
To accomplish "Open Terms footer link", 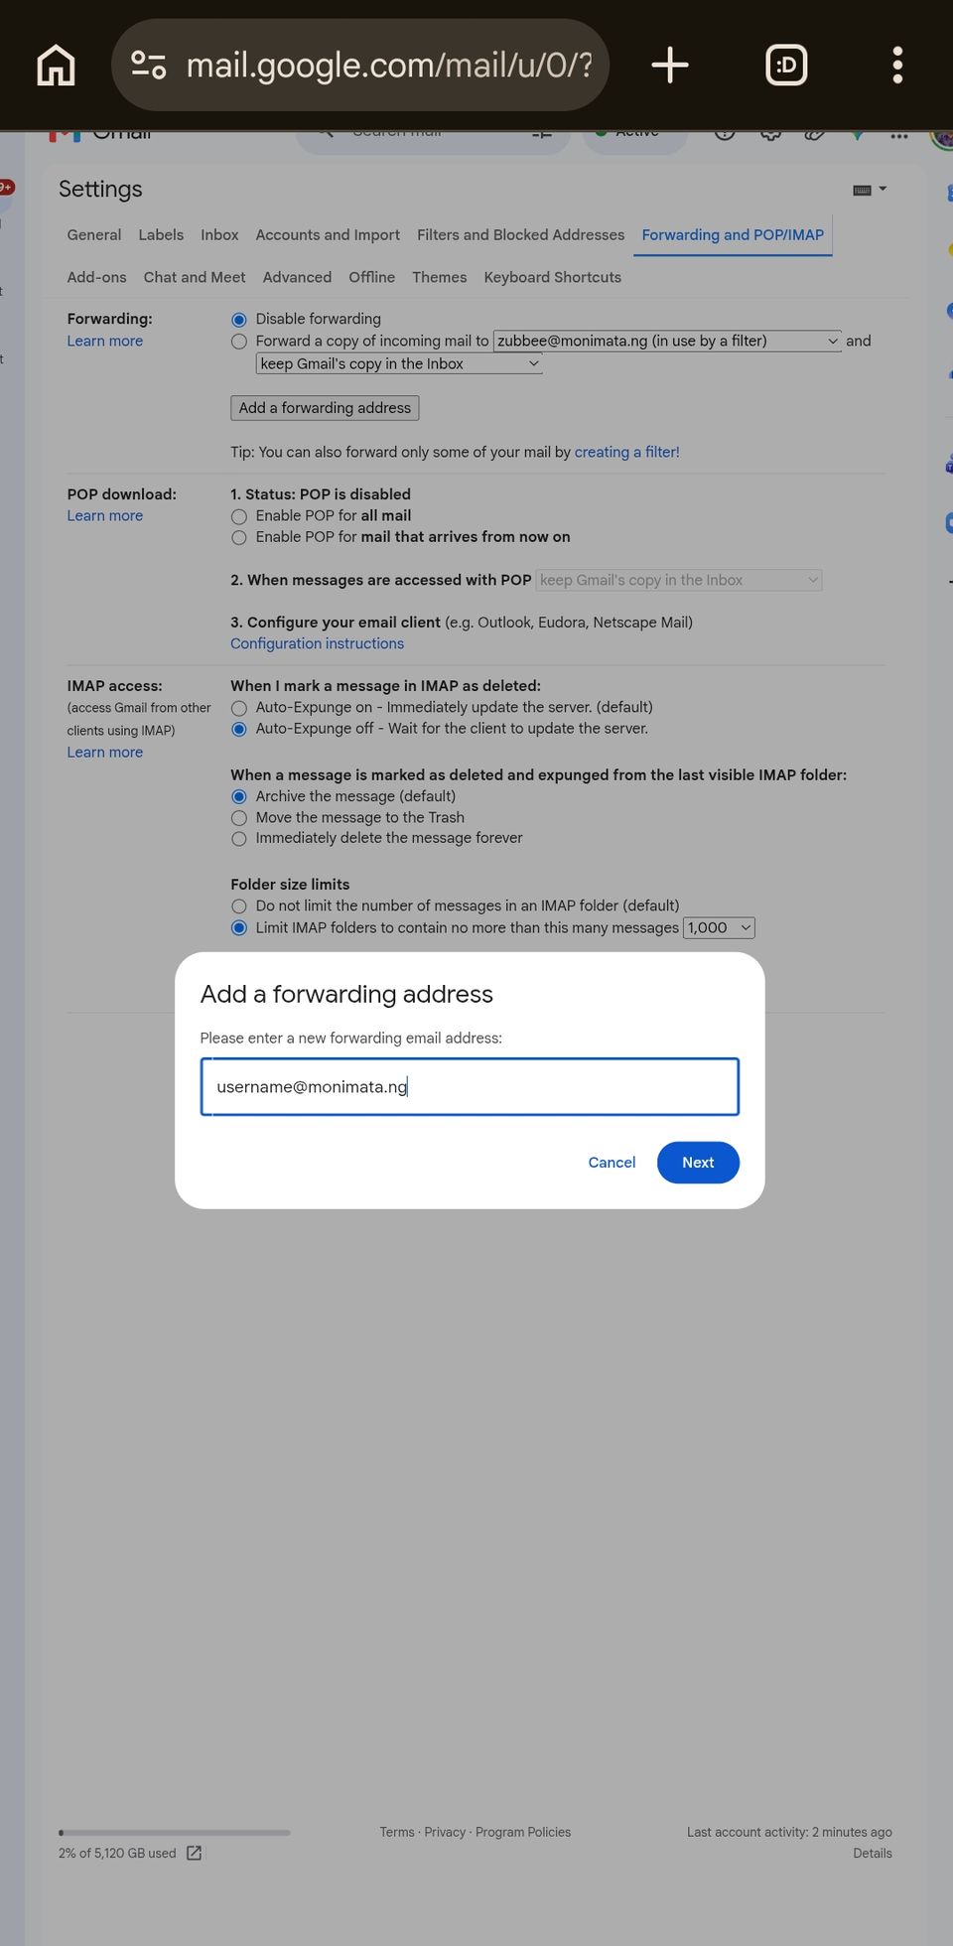I will (397, 1832).
